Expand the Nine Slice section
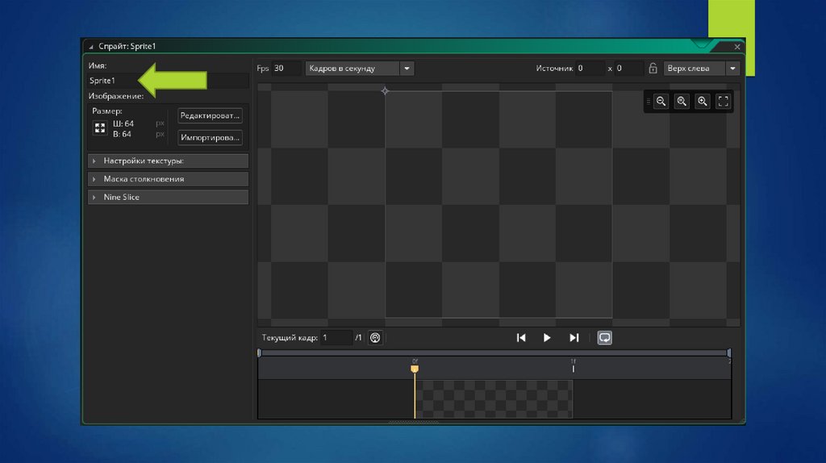The height and width of the screenshot is (463, 826). (168, 197)
